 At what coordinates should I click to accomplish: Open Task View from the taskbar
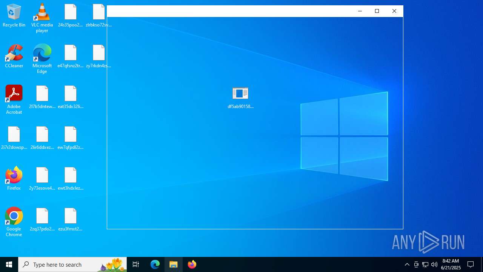tap(136, 264)
